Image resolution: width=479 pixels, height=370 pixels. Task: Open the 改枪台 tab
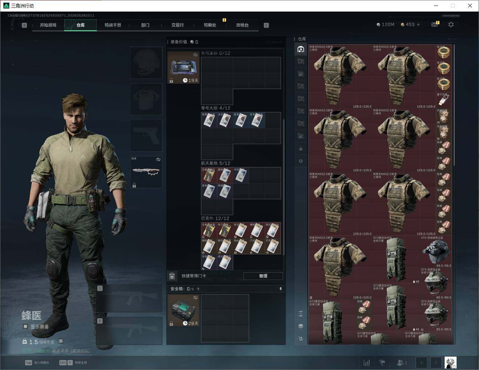click(242, 25)
